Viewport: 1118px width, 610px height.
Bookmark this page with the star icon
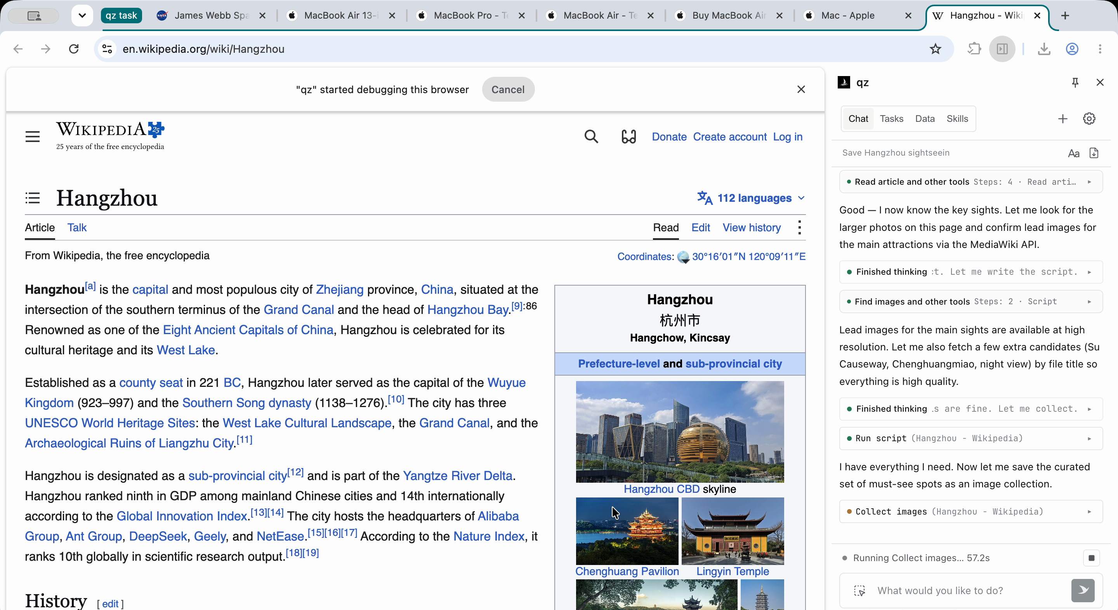[935, 49]
